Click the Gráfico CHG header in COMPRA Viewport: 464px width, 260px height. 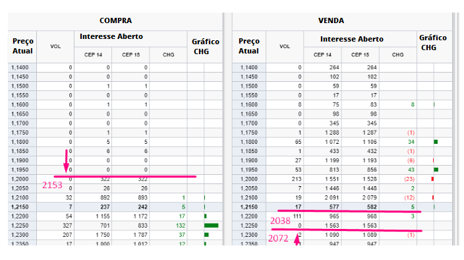(205, 46)
